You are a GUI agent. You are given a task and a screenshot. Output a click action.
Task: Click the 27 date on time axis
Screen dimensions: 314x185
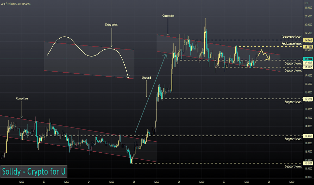tap(224, 182)
